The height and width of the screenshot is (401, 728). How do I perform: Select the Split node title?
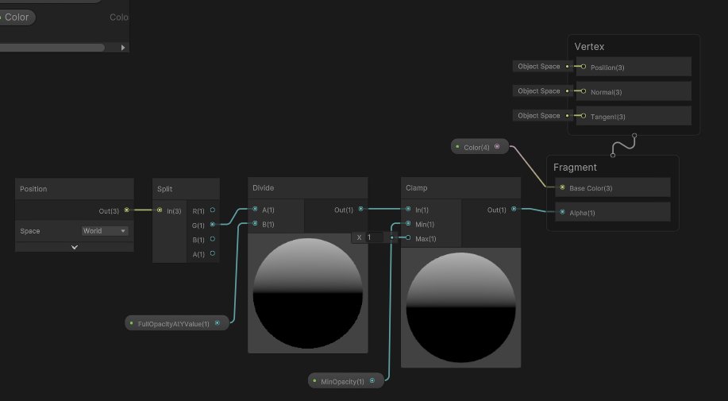[165, 189]
